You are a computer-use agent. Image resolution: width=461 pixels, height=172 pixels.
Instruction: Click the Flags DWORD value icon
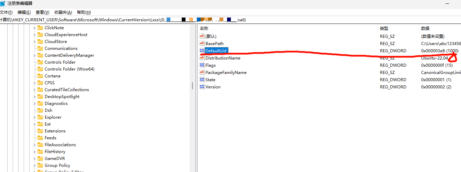(202, 65)
